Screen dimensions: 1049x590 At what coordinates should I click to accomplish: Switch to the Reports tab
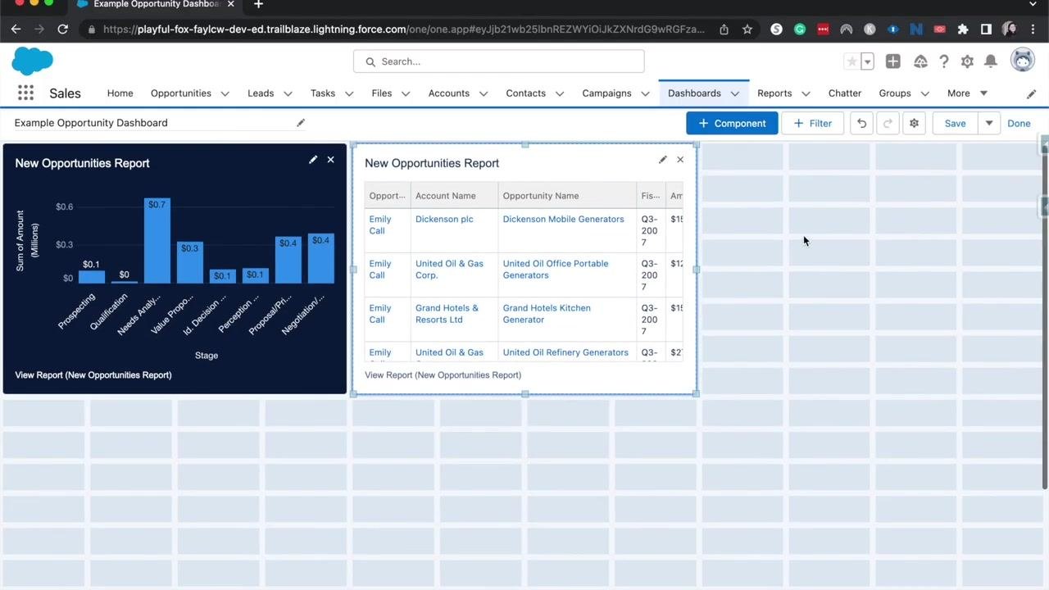(x=774, y=93)
